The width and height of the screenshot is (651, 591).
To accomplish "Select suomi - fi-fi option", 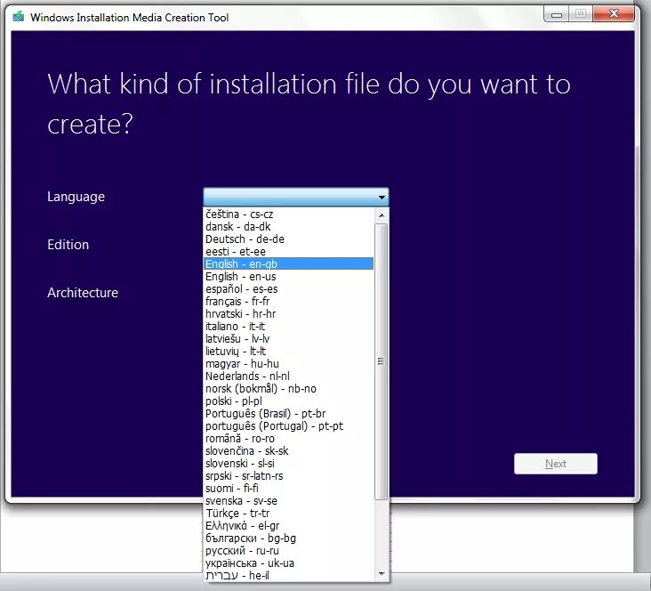I will click(x=288, y=489).
